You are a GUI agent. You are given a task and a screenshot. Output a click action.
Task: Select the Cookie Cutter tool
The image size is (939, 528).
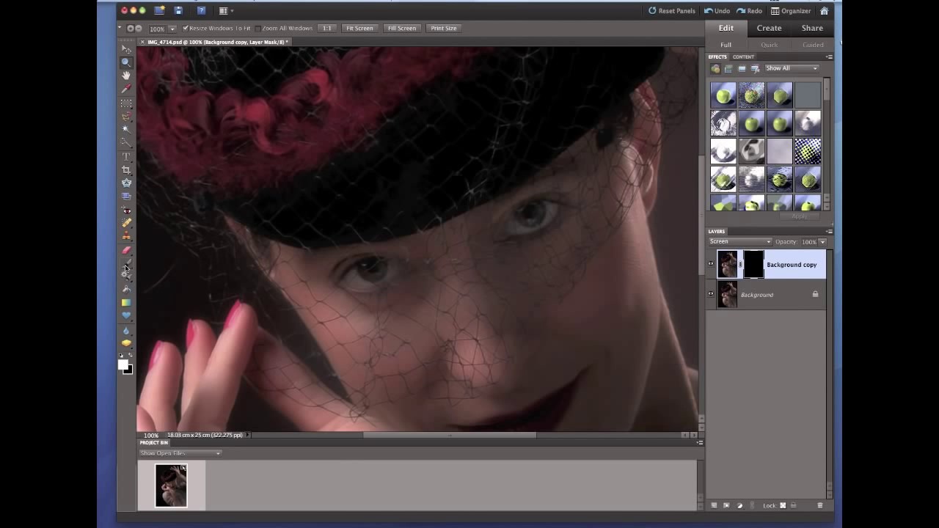(x=126, y=183)
